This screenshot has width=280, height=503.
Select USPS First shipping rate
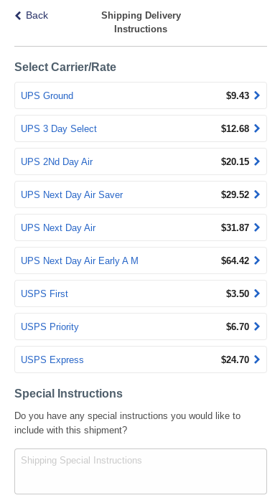[x=141, y=293]
